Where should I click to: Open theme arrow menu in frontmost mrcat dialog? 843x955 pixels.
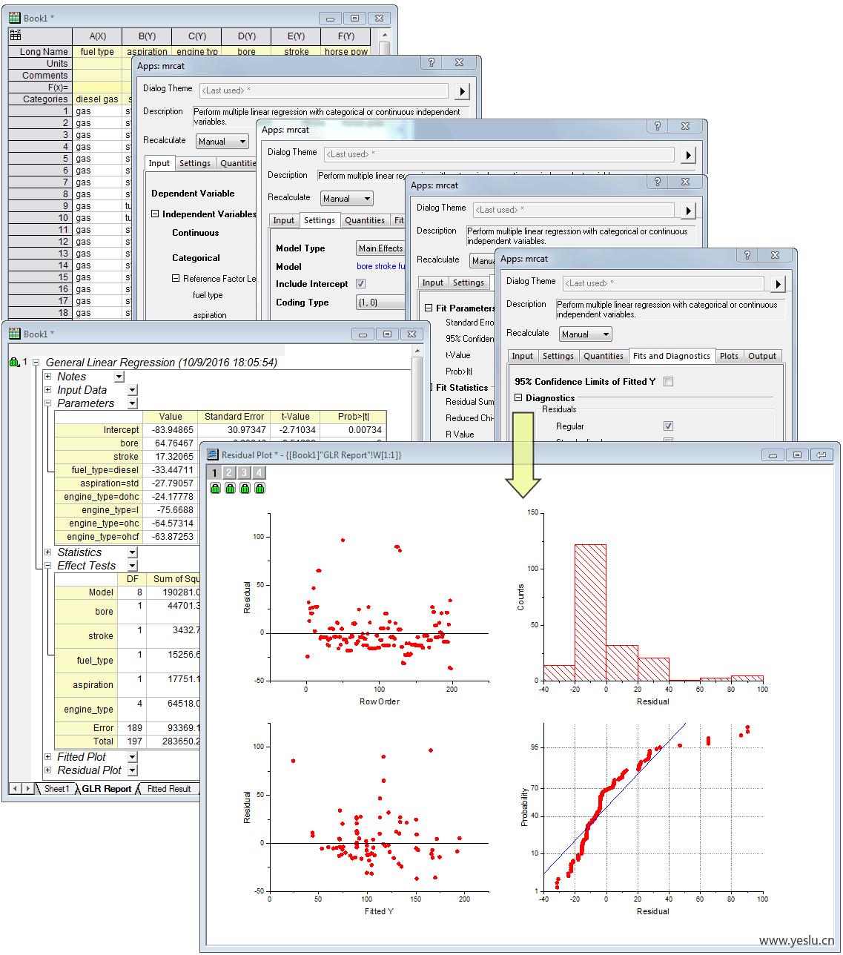[x=778, y=284]
